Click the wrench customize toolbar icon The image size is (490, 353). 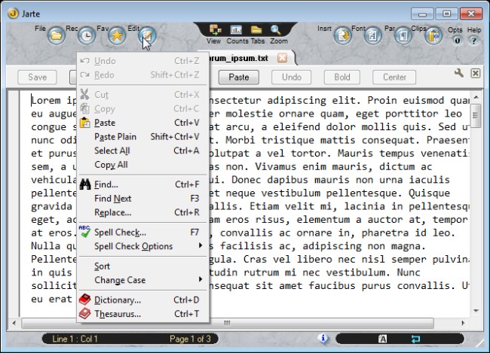(x=459, y=73)
